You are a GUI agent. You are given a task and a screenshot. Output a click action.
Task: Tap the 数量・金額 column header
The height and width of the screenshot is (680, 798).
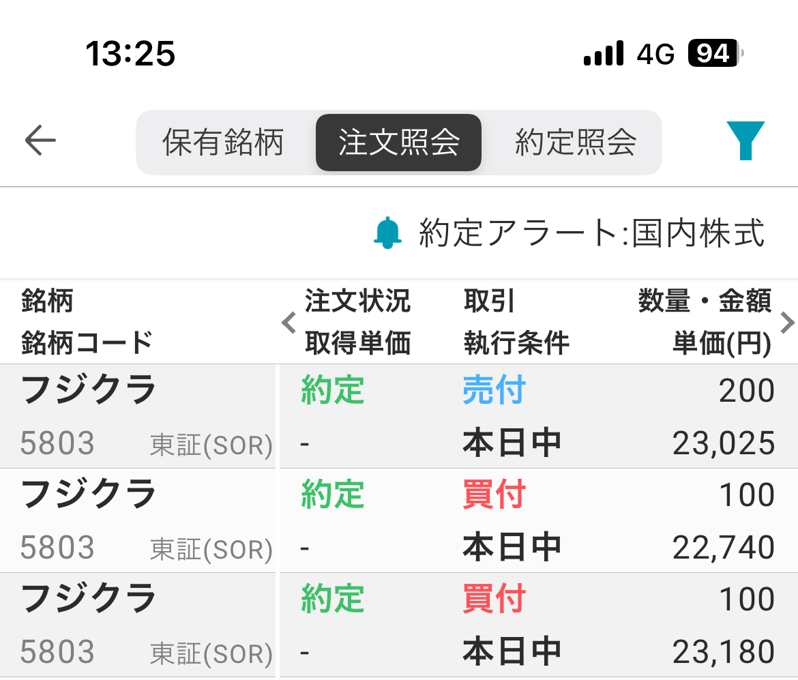point(705,301)
